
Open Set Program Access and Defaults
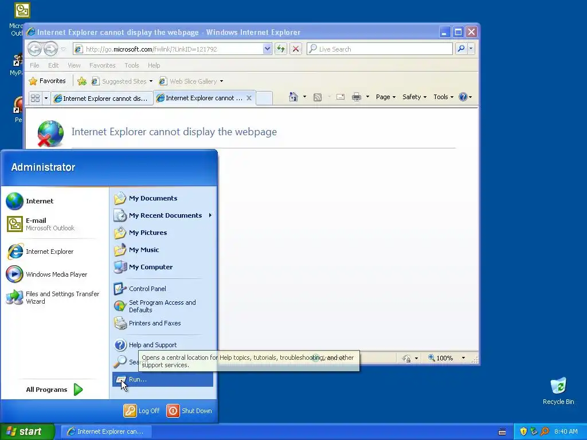[x=162, y=306]
